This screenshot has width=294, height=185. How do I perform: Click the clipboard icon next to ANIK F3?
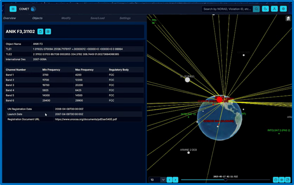[40, 32]
